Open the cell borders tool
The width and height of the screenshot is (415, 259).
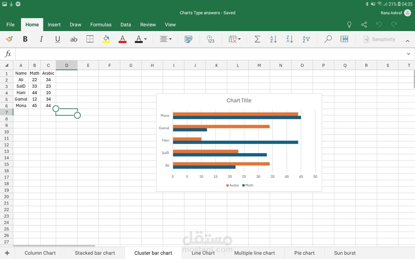point(90,39)
